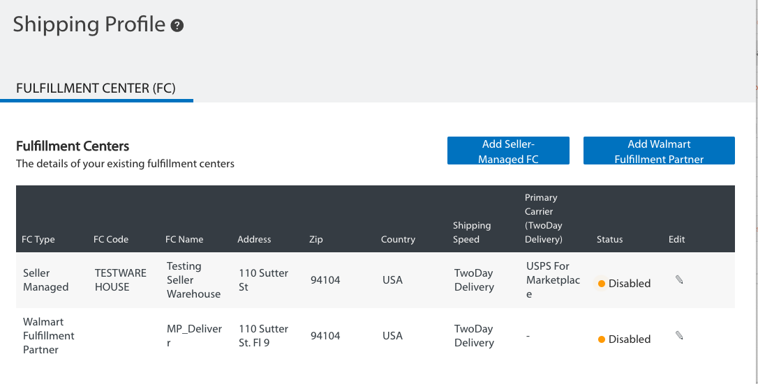The height and width of the screenshot is (384, 758).
Task: Click TwoDay Delivery in Seller Managed row
Action: click(x=474, y=279)
